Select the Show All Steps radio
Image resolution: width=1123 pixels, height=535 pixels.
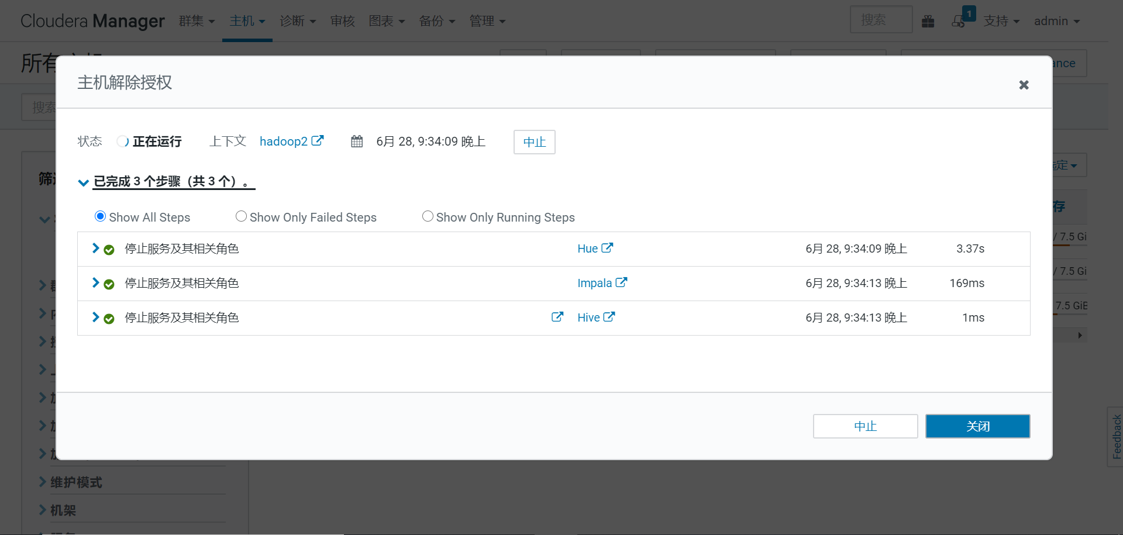100,216
